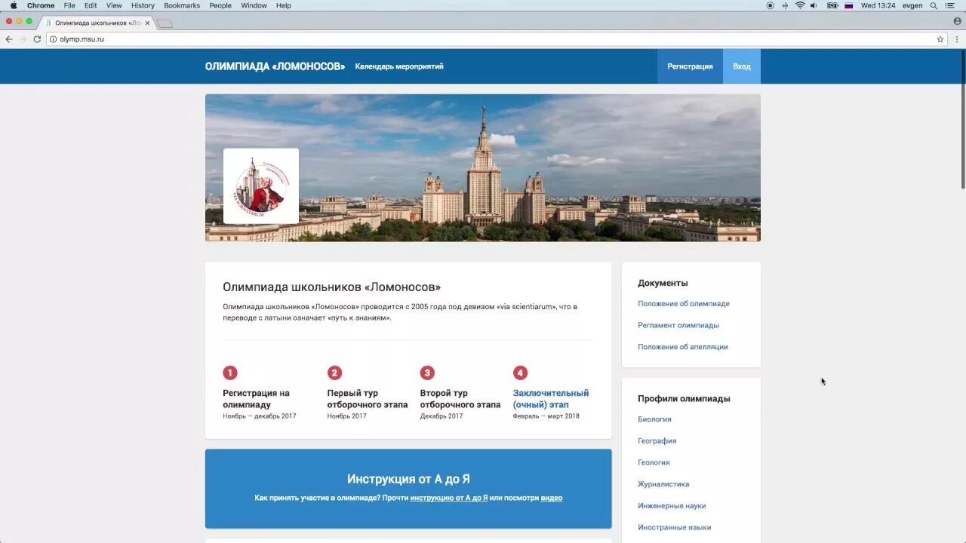Click the Russian flag input source icon
This screenshot has width=966, height=543.
[849, 5]
